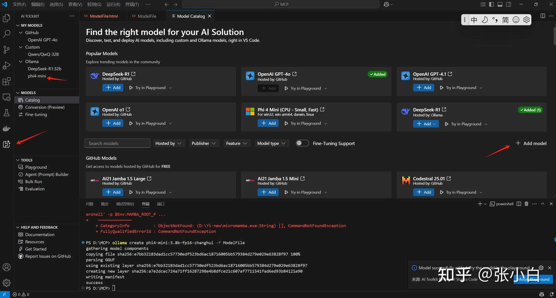Open Run and Debug view
The height and width of the screenshot is (298, 556).
click(x=7, y=66)
